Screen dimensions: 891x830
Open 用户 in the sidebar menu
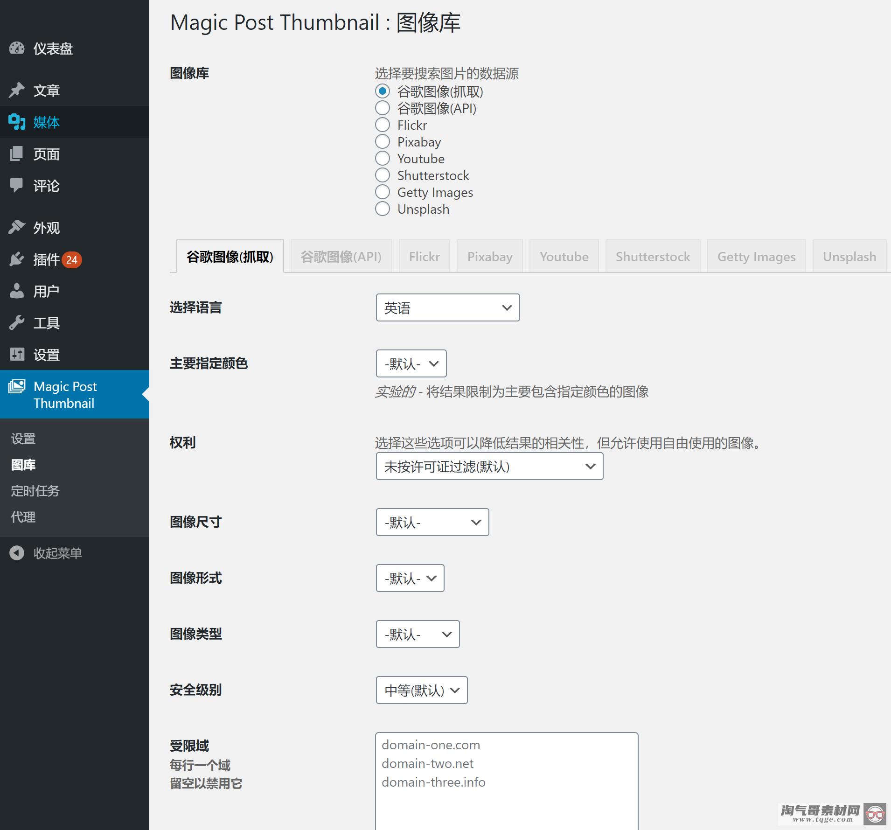75,291
